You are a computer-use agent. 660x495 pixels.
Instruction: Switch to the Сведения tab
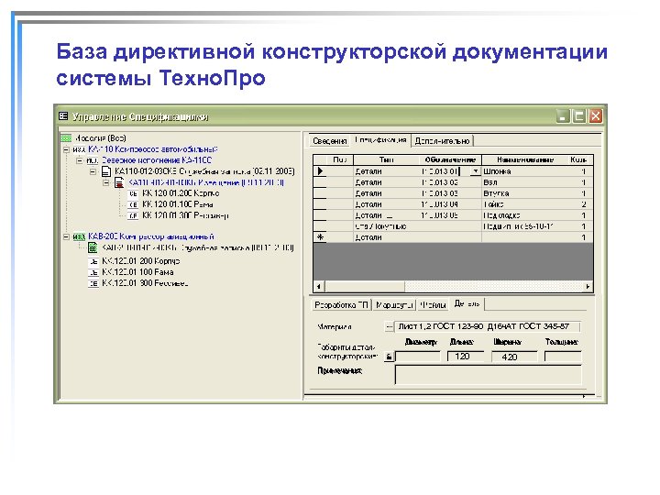coord(330,141)
